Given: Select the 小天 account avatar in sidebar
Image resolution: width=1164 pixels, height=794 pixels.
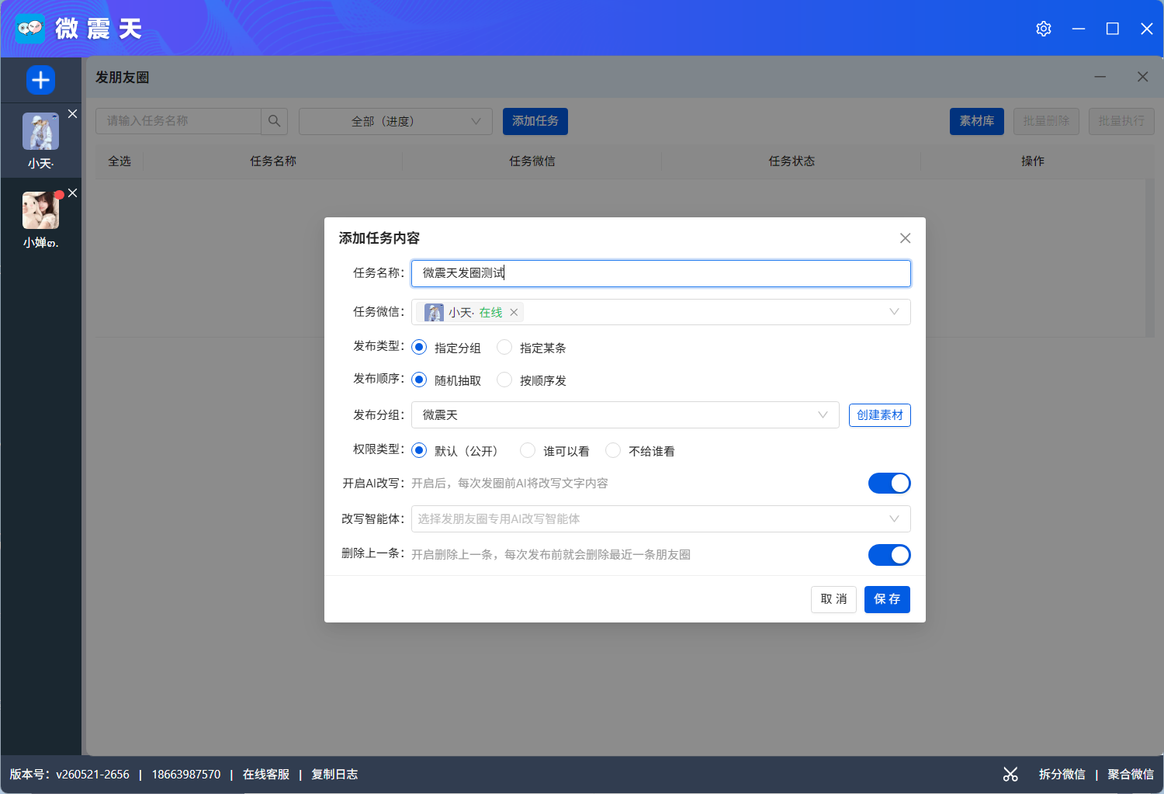Looking at the screenshot, I should tap(40, 131).
